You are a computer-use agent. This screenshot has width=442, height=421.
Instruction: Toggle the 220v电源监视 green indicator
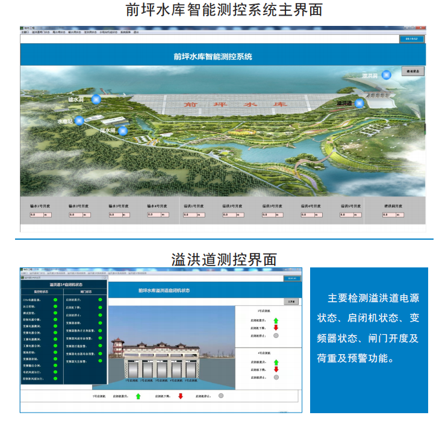pyautogui.click(x=55, y=299)
